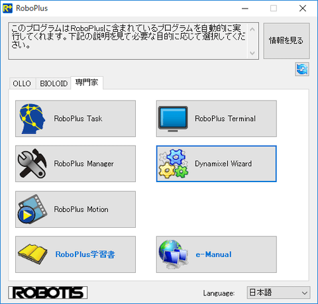Click the colored gears Dynamixel Wizard icon
The width and height of the screenshot is (318, 304).
(x=174, y=164)
